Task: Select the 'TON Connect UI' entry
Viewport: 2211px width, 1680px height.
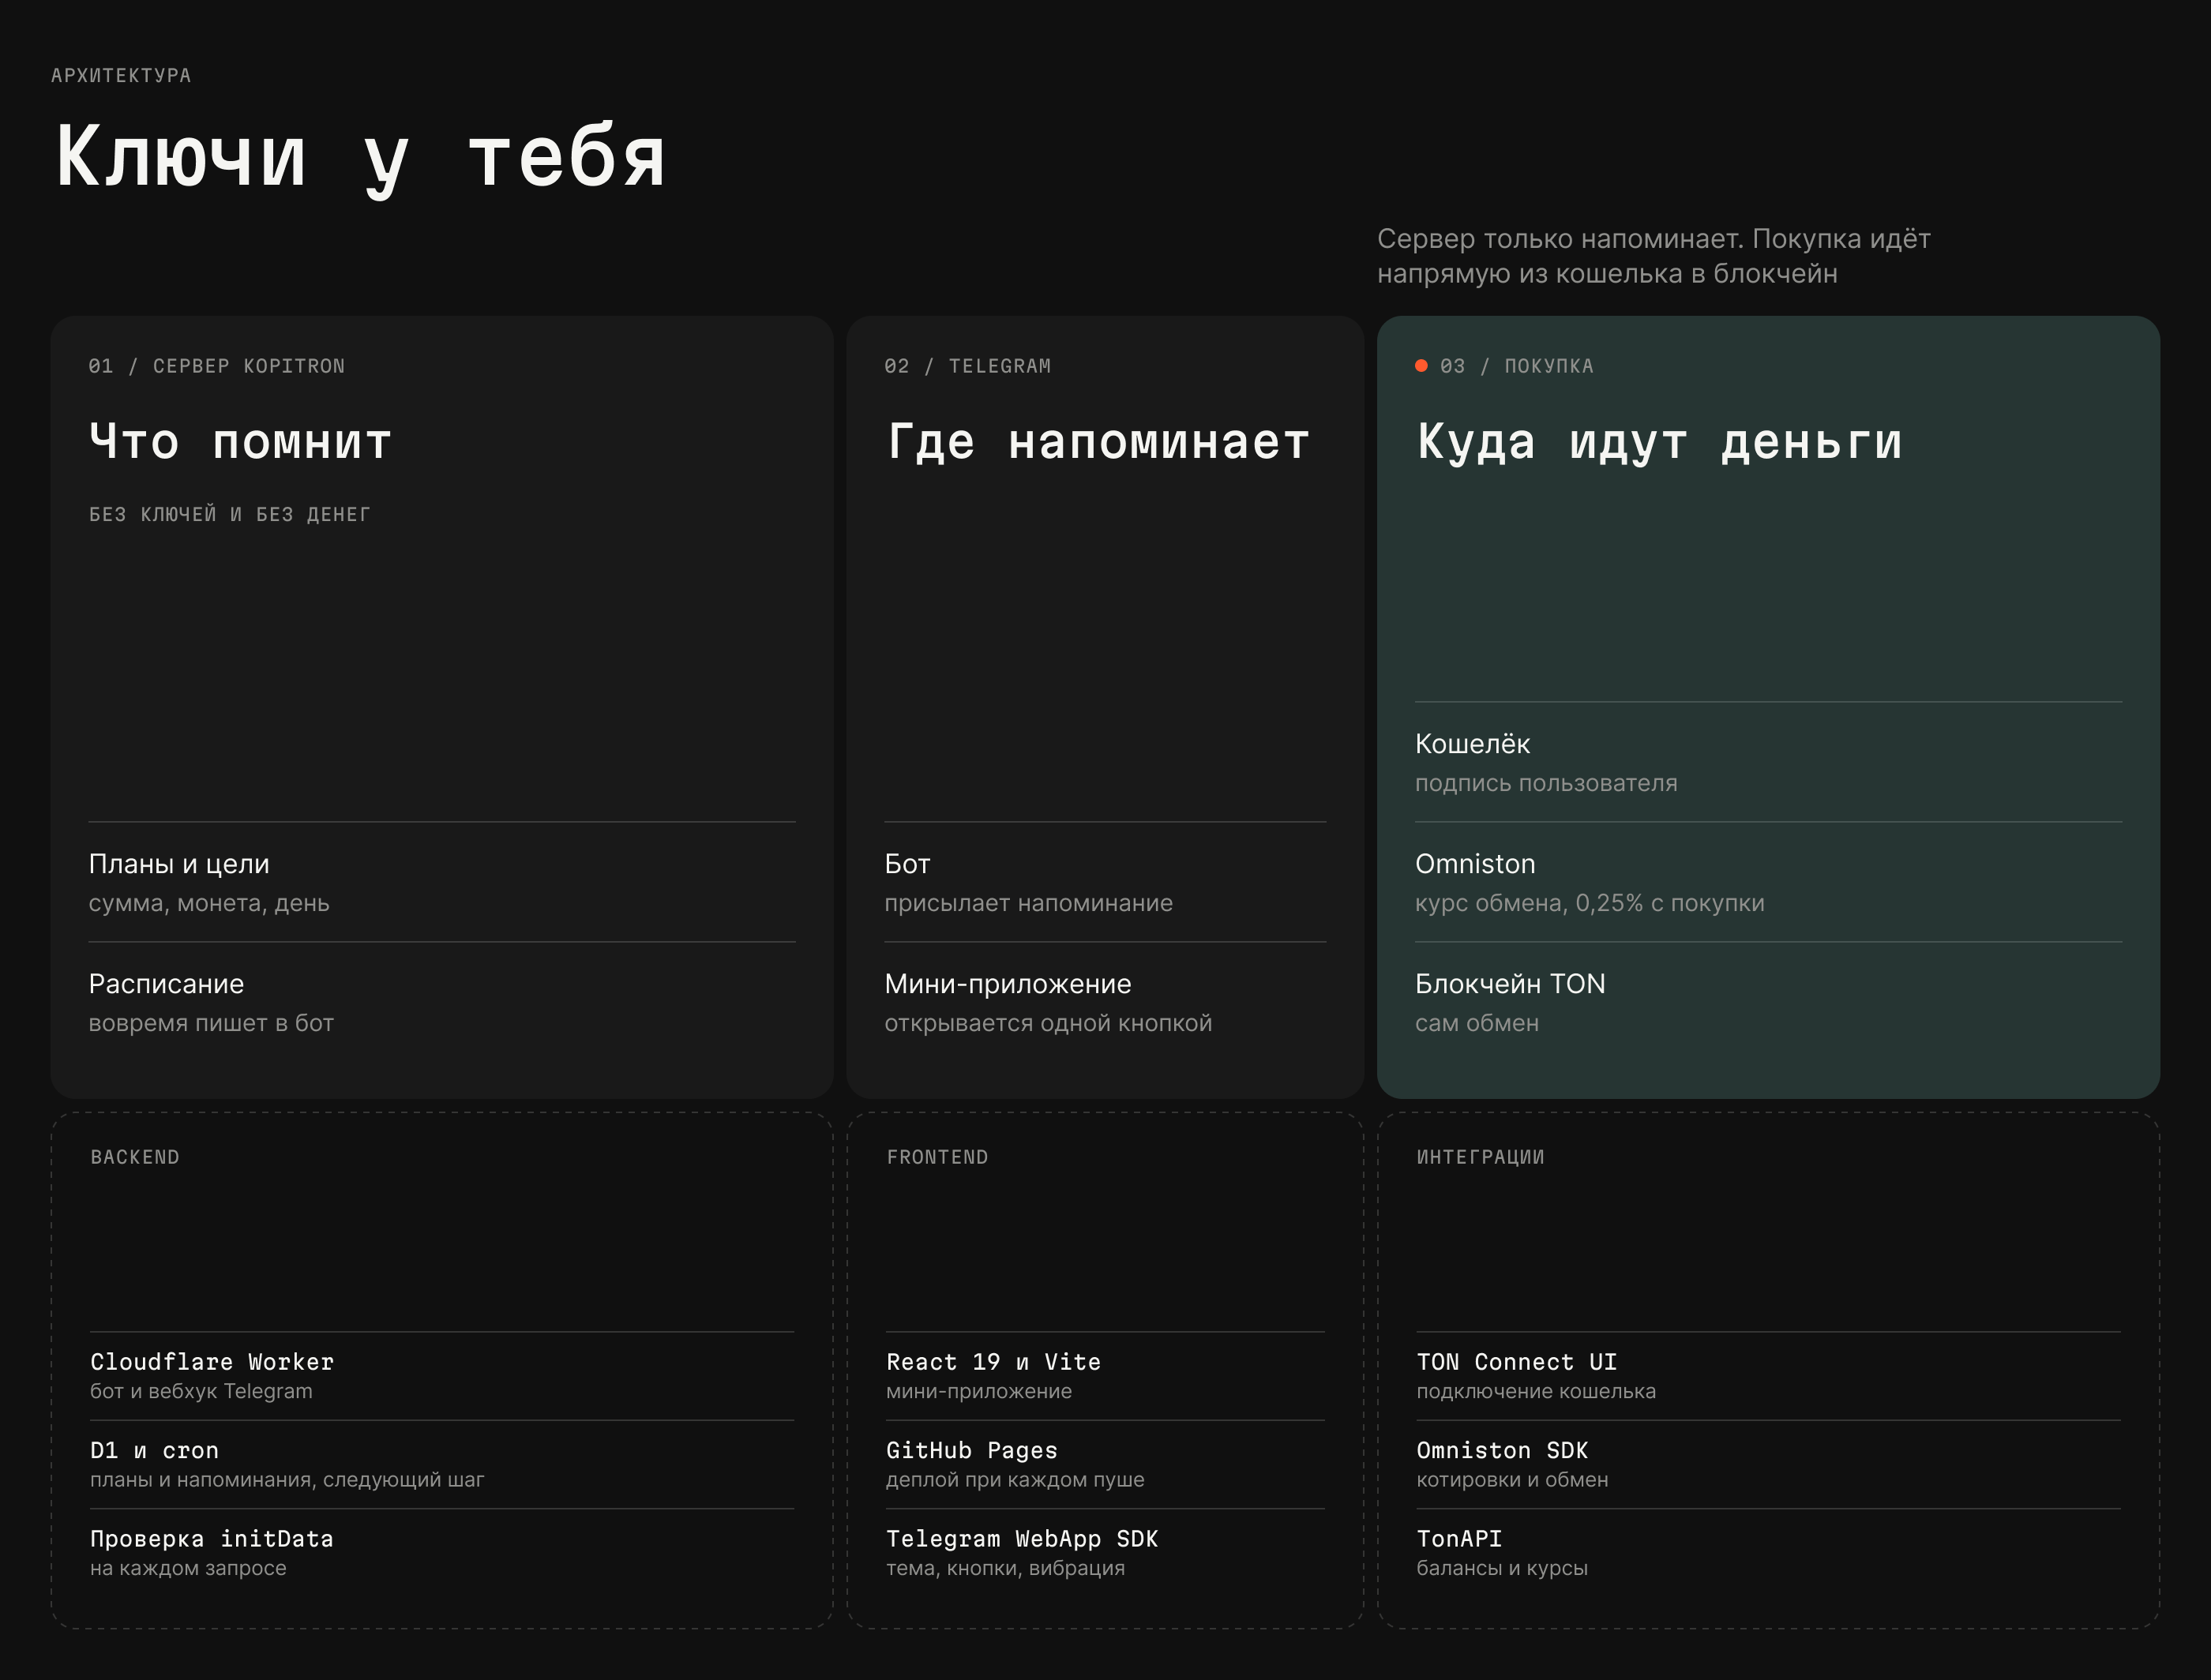Action: tap(1768, 1376)
